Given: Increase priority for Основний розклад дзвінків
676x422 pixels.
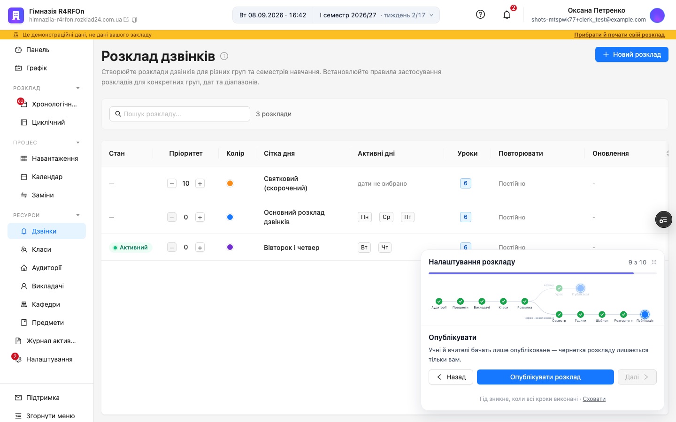Looking at the screenshot, I should (x=200, y=218).
